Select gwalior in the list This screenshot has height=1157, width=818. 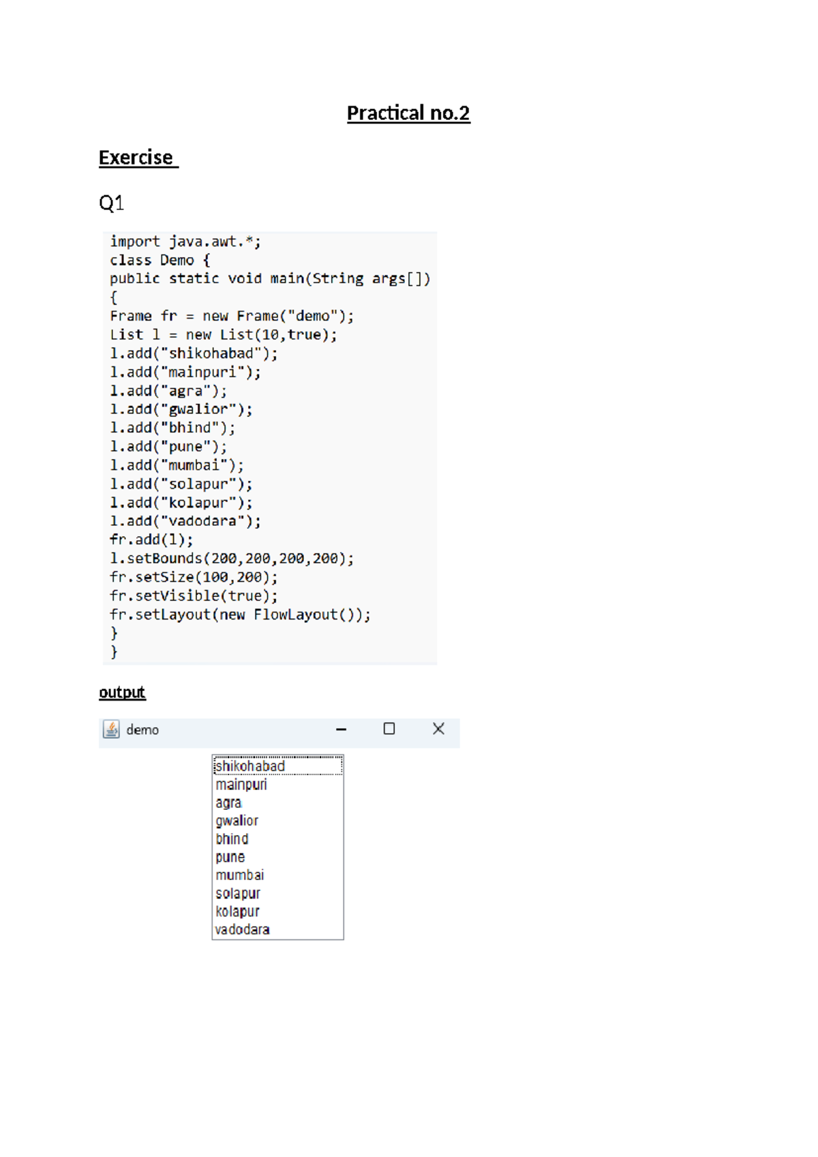coord(277,821)
